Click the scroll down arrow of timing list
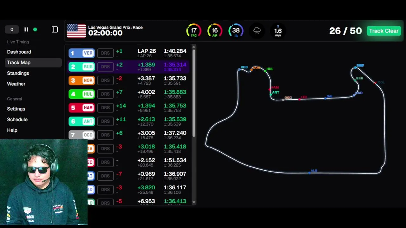The image size is (406, 228). click(x=194, y=202)
